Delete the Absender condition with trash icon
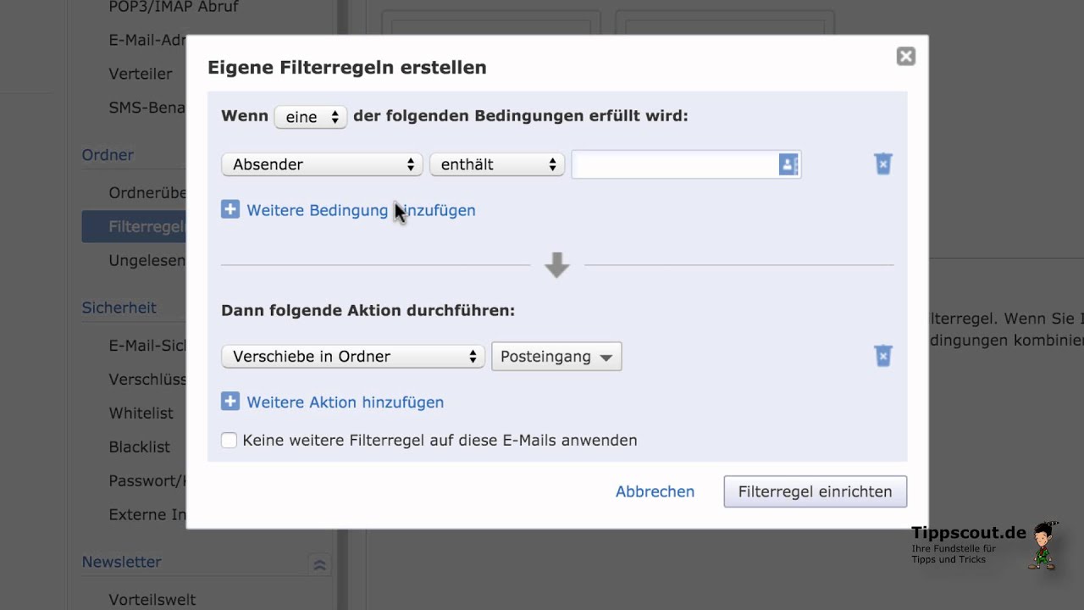Screen dimensions: 1084x610 (882, 164)
